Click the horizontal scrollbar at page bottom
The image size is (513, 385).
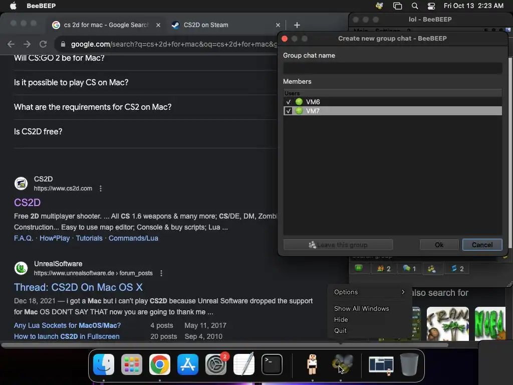pyautogui.click(x=224, y=345)
